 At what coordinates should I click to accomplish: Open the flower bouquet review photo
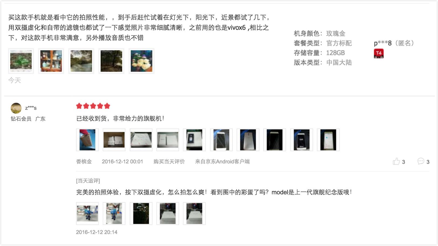click(x=142, y=61)
